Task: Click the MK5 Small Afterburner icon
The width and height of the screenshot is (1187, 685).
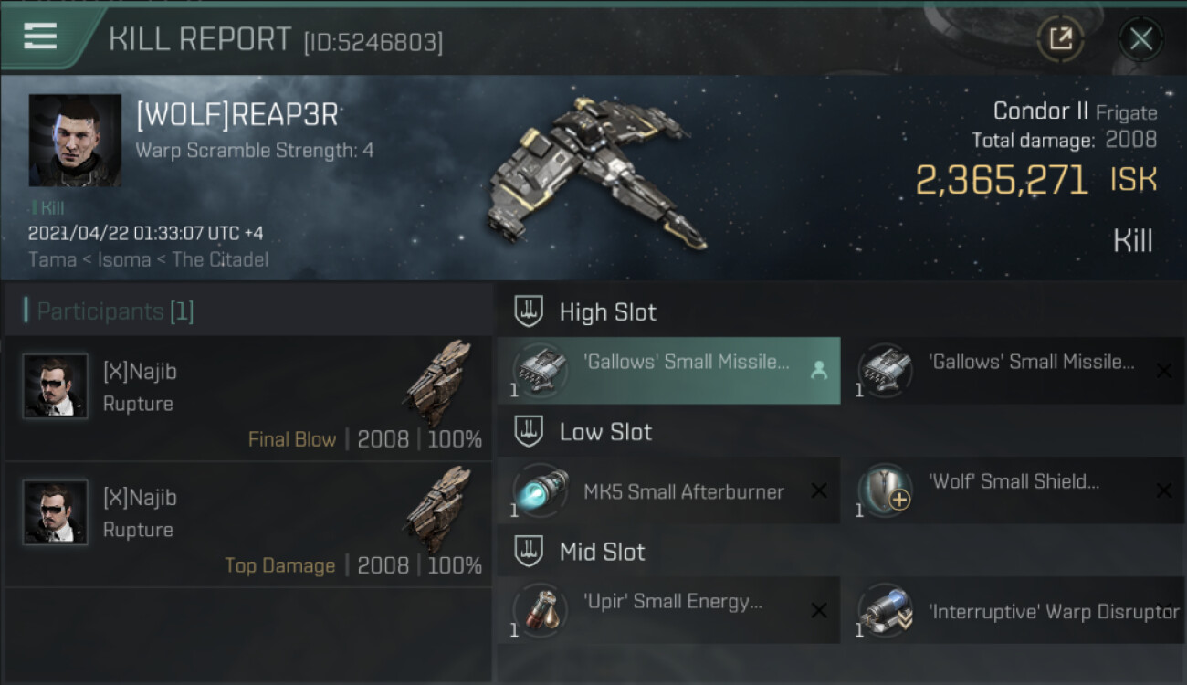Action: 541,491
